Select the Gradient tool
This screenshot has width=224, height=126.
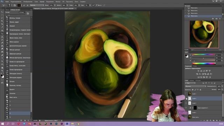tap(2, 46)
